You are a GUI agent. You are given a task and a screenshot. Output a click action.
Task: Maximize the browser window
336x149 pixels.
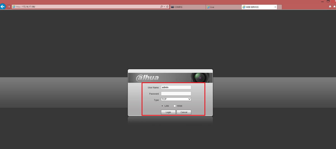tap(328, 1)
